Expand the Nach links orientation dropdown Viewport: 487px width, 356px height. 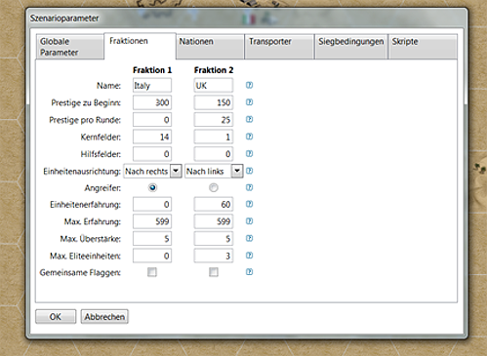click(237, 171)
